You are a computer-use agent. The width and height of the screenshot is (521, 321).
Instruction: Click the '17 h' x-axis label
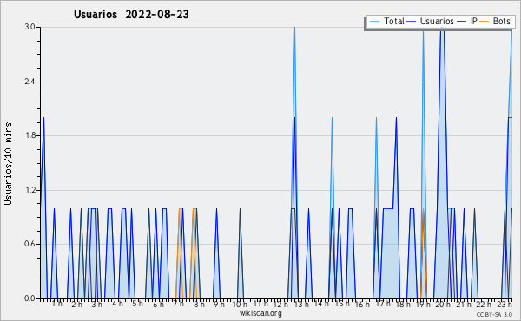[383, 304]
